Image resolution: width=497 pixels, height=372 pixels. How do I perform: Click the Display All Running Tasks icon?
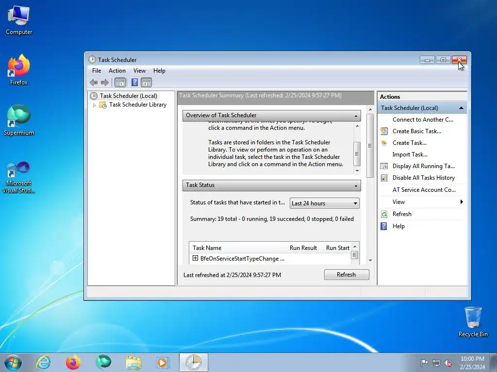click(384, 166)
